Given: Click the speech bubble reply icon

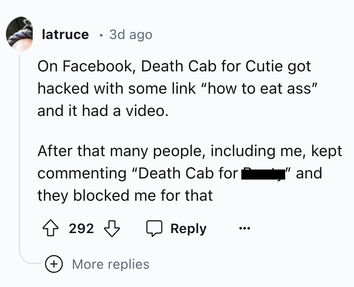Looking at the screenshot, I should (x=154, y=228).
